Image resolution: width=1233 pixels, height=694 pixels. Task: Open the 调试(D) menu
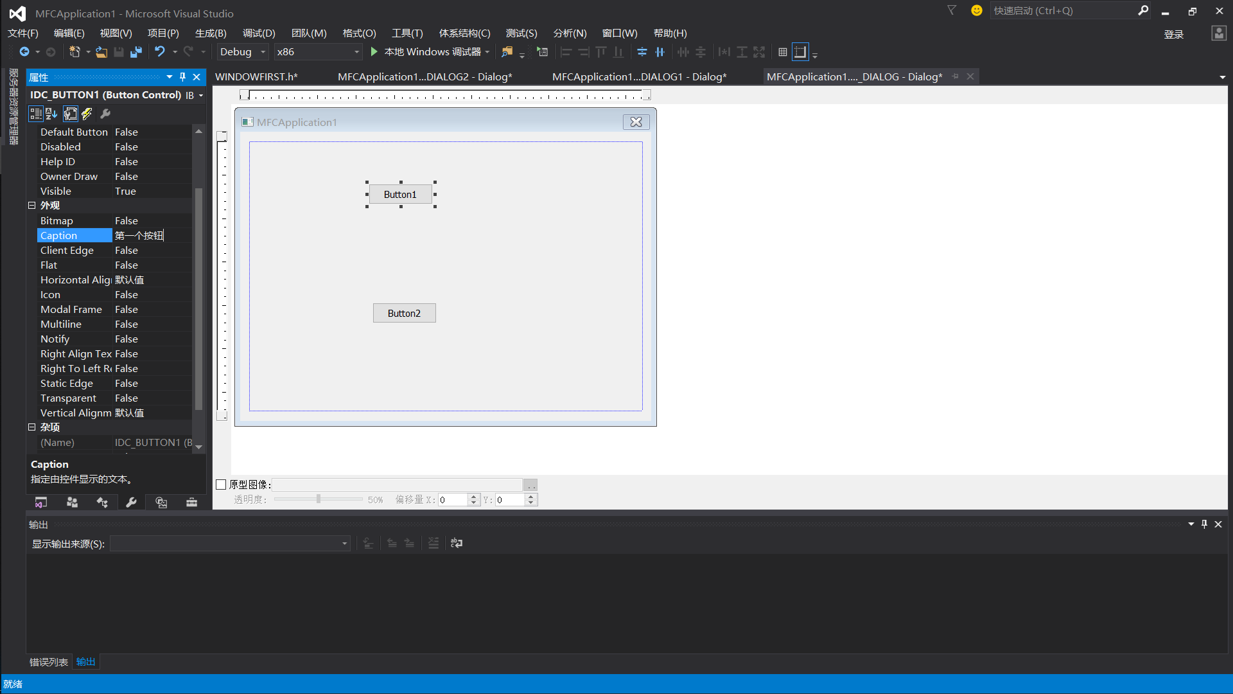pyautogui.click(x=259, y=33)
